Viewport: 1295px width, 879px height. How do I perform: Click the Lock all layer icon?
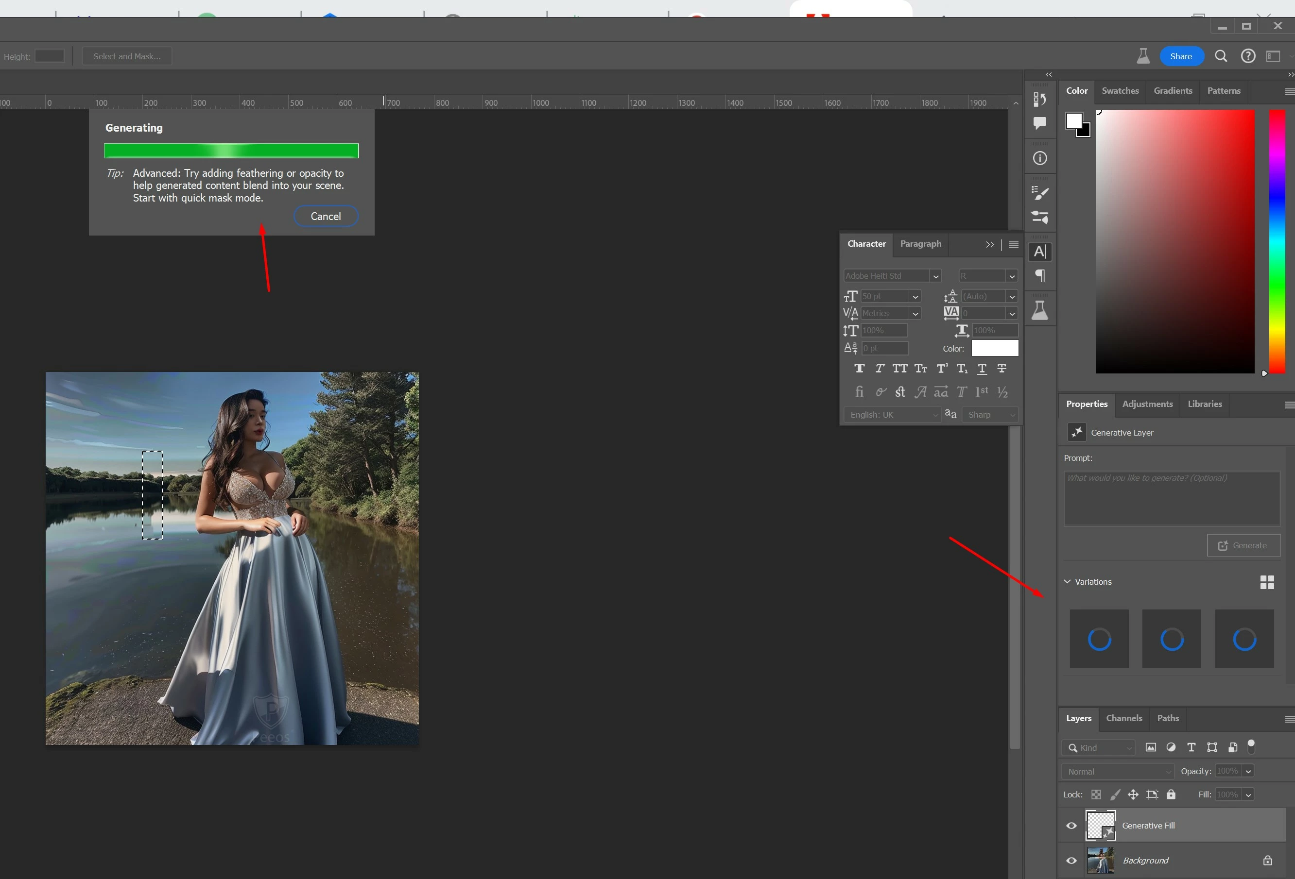pyautogui.click(x=1171, y=794)
